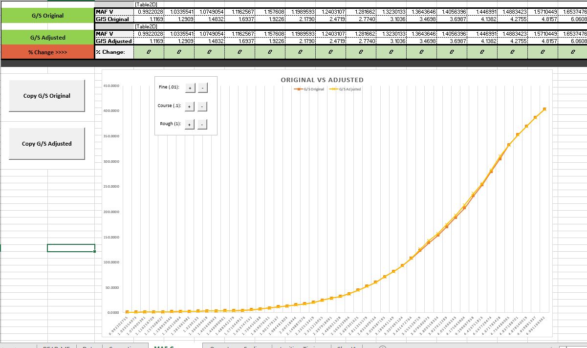Select the green G/S Original header cell

pos(47,16)
